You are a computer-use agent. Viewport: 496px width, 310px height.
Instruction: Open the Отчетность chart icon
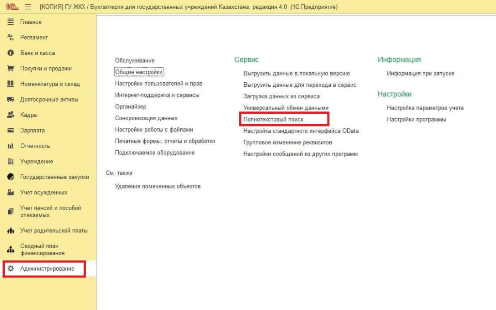pos(10,146)
